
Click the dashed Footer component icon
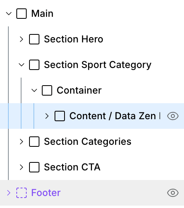(22, 193)
